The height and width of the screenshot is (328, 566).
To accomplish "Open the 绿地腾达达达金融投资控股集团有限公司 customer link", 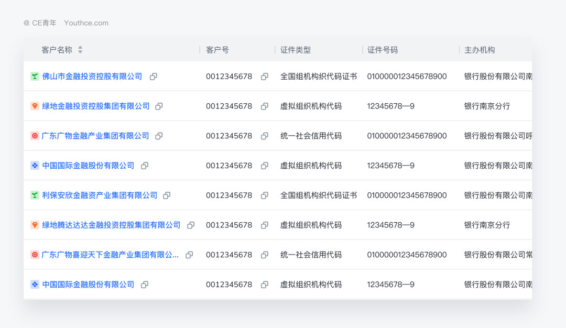I will click(x=111, y=225).
